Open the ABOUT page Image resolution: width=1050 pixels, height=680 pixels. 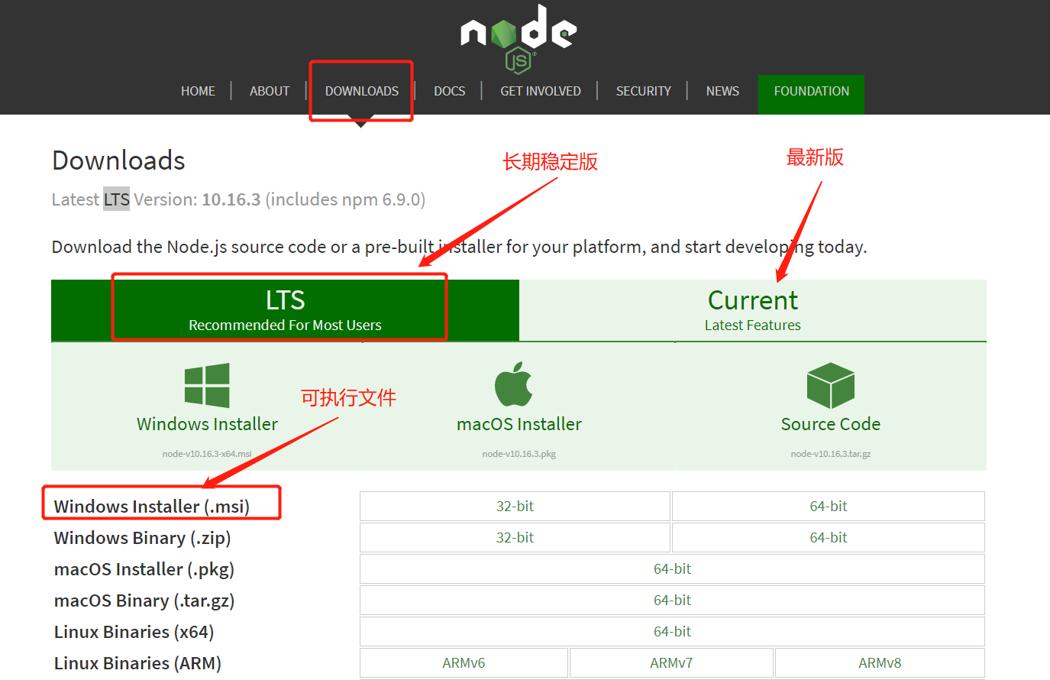point(269,90)
